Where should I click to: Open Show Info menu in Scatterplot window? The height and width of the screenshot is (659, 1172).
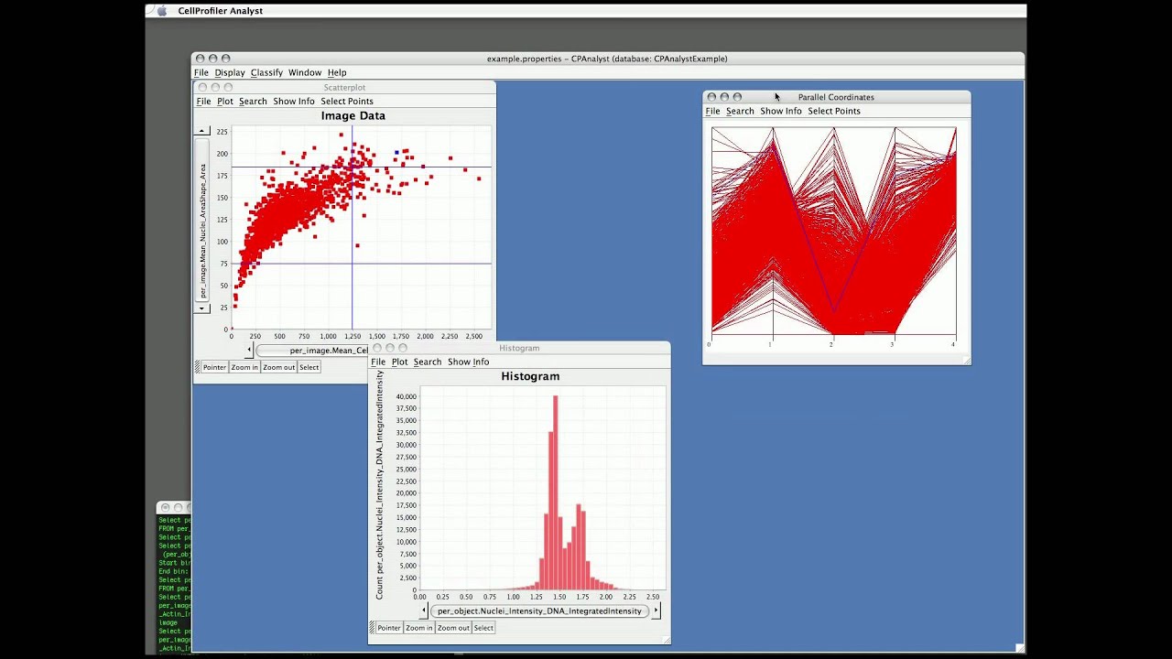coord(294,102)
